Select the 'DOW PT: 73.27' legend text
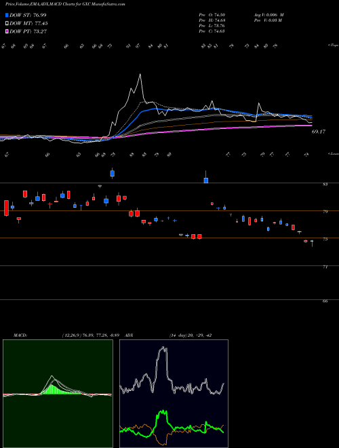 28,31
